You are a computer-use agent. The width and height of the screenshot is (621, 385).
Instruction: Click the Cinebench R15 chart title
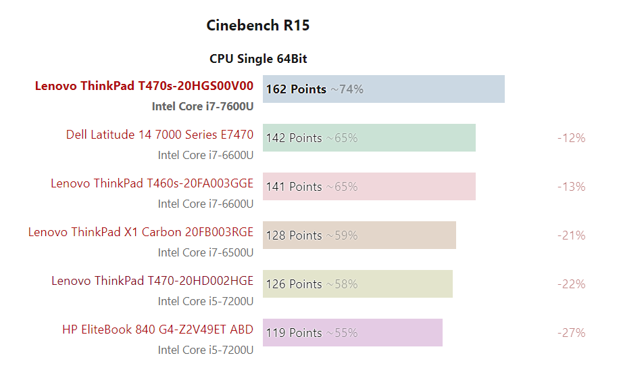tap(258, 26)
